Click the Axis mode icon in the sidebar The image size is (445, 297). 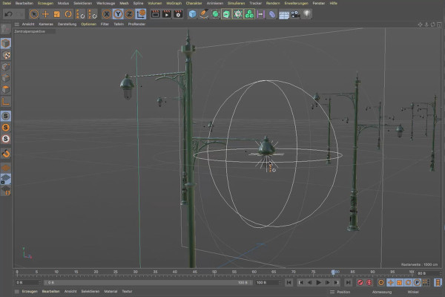pos(6,101)
